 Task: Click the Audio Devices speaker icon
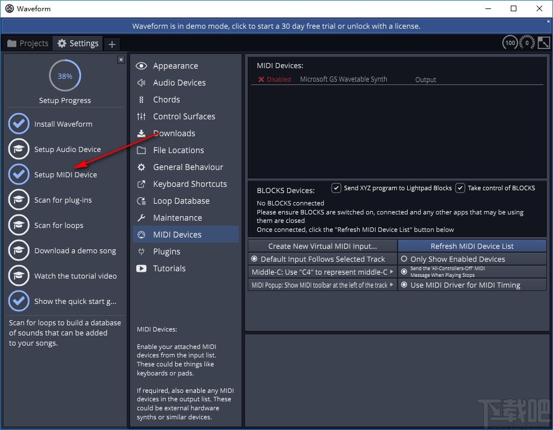click(x=141, y=83)
